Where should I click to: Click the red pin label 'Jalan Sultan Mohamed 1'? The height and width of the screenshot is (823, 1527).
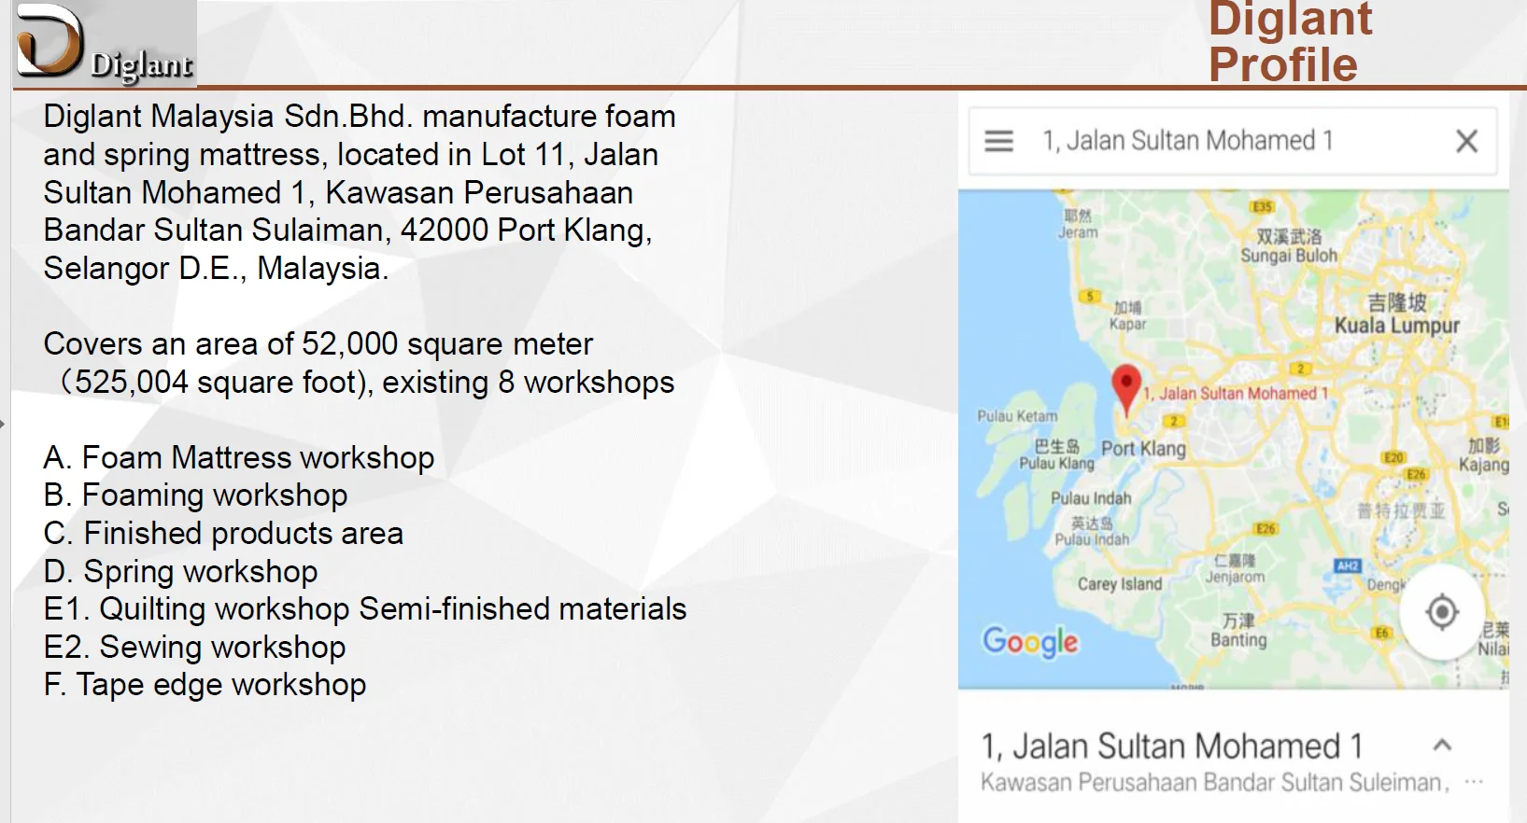coord(1235,394)
